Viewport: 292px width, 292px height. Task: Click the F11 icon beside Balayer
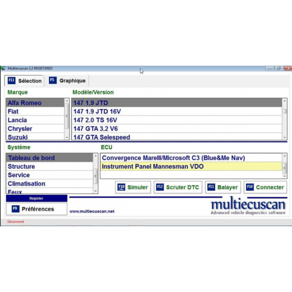pos(211,187)
